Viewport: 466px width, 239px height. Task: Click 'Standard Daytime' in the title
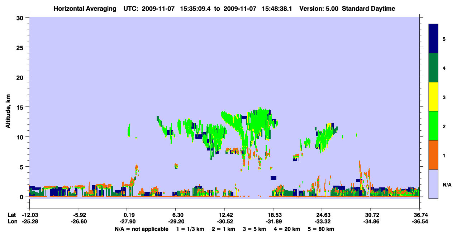[368, 9]
